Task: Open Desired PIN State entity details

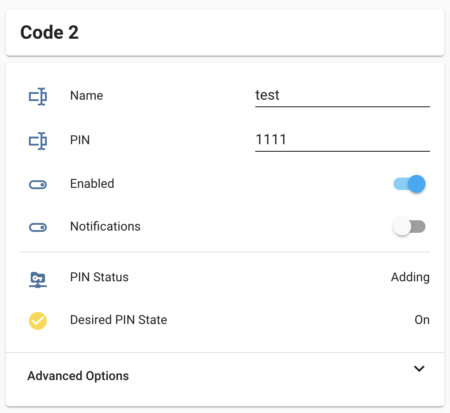Action: point(119,320)
